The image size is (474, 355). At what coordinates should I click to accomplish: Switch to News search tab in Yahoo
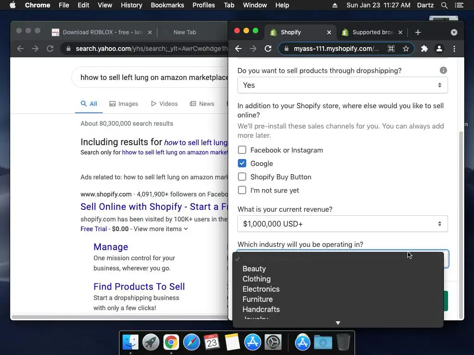202,104
